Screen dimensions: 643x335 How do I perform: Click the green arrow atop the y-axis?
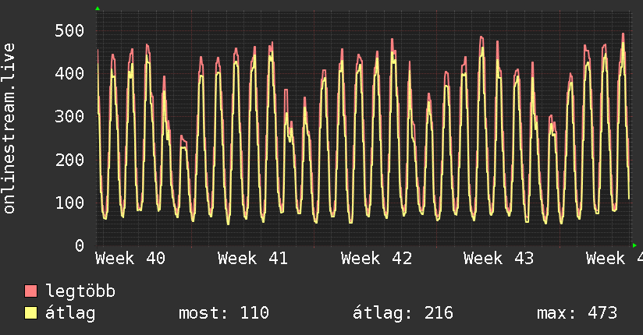(x=97, y=9)
